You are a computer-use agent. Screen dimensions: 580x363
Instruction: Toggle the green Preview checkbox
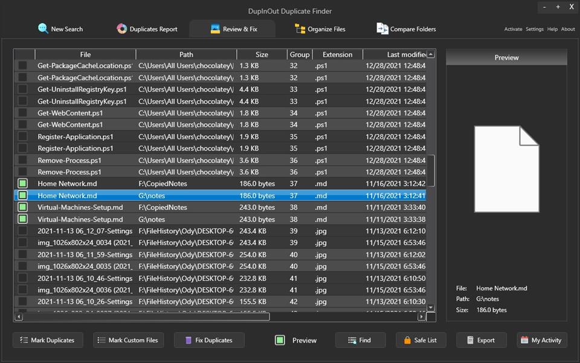tap(280, 340)
